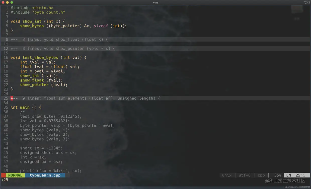Click the test_show_bytes (0x12345) line
The image size is (311, 189).
51,116
